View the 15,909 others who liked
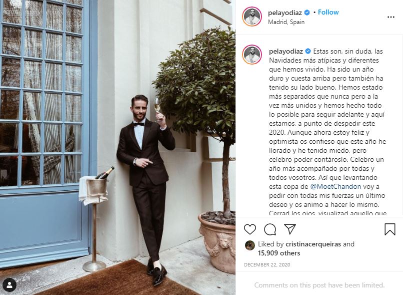This screenshot has height=295, width=403. 279,253
